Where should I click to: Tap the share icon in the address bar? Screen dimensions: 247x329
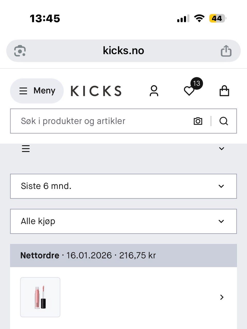(226, 51)
